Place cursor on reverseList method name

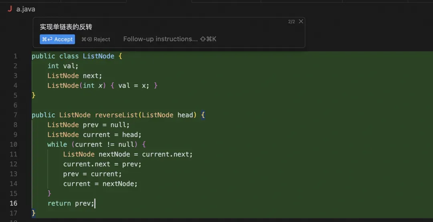116,115
